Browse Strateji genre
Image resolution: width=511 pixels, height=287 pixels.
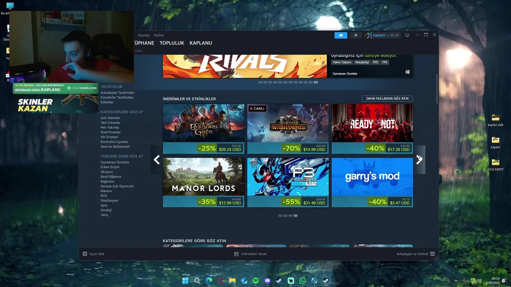click(106, 210)
